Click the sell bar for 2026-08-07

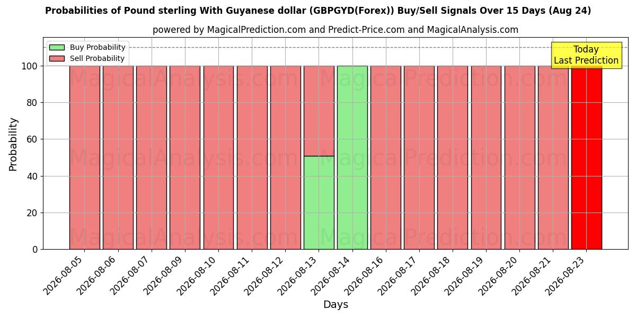pos(151,157)
